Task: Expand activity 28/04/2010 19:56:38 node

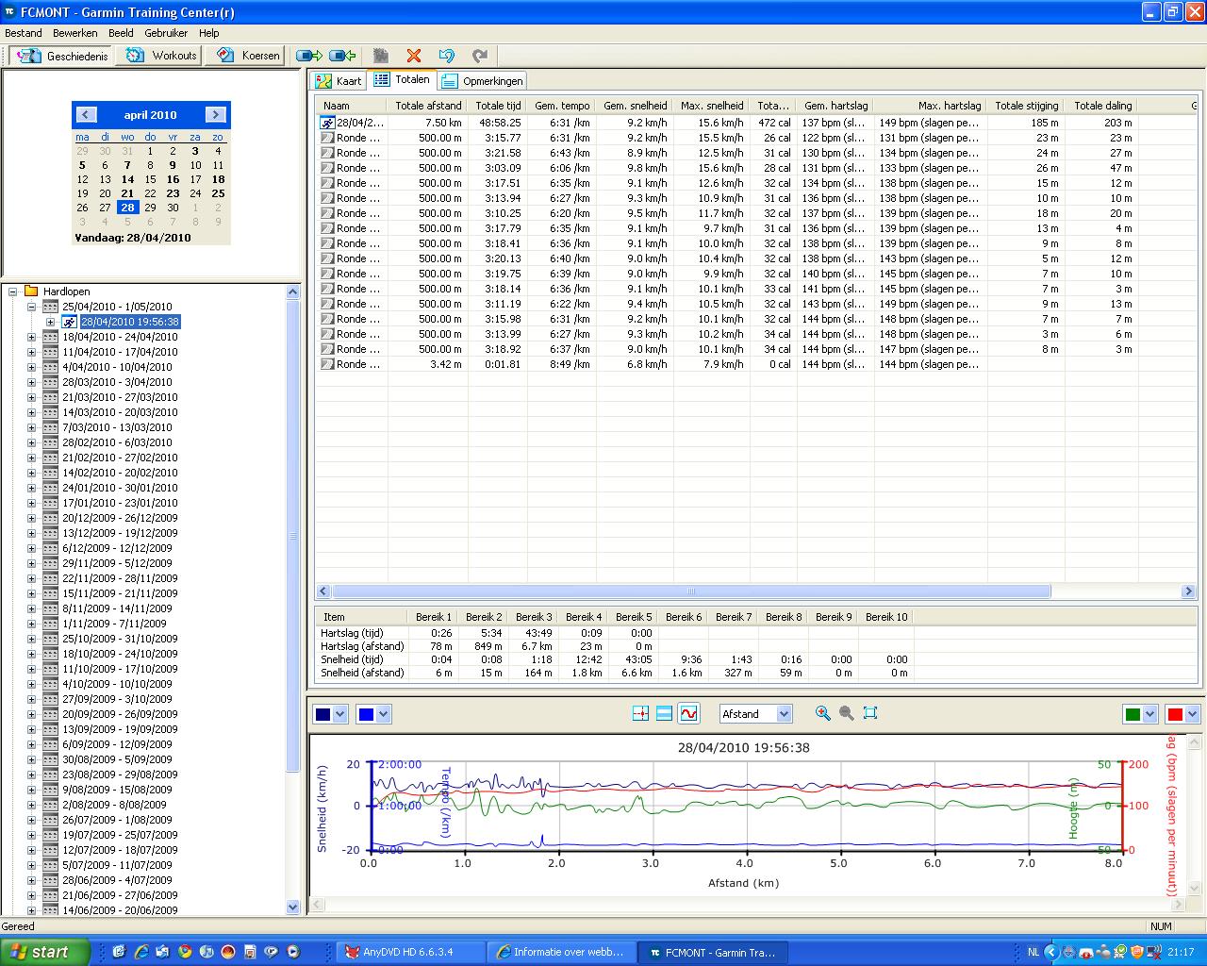Action: pos(50,322)
